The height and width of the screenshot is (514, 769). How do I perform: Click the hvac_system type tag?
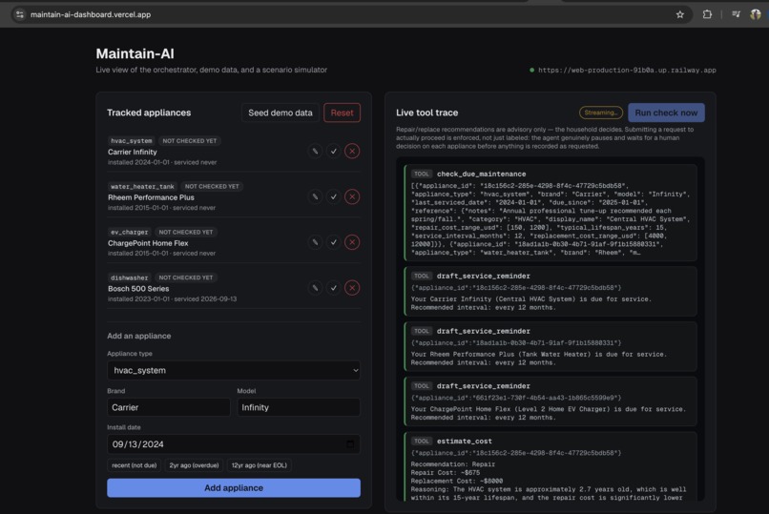pos(131,140)
